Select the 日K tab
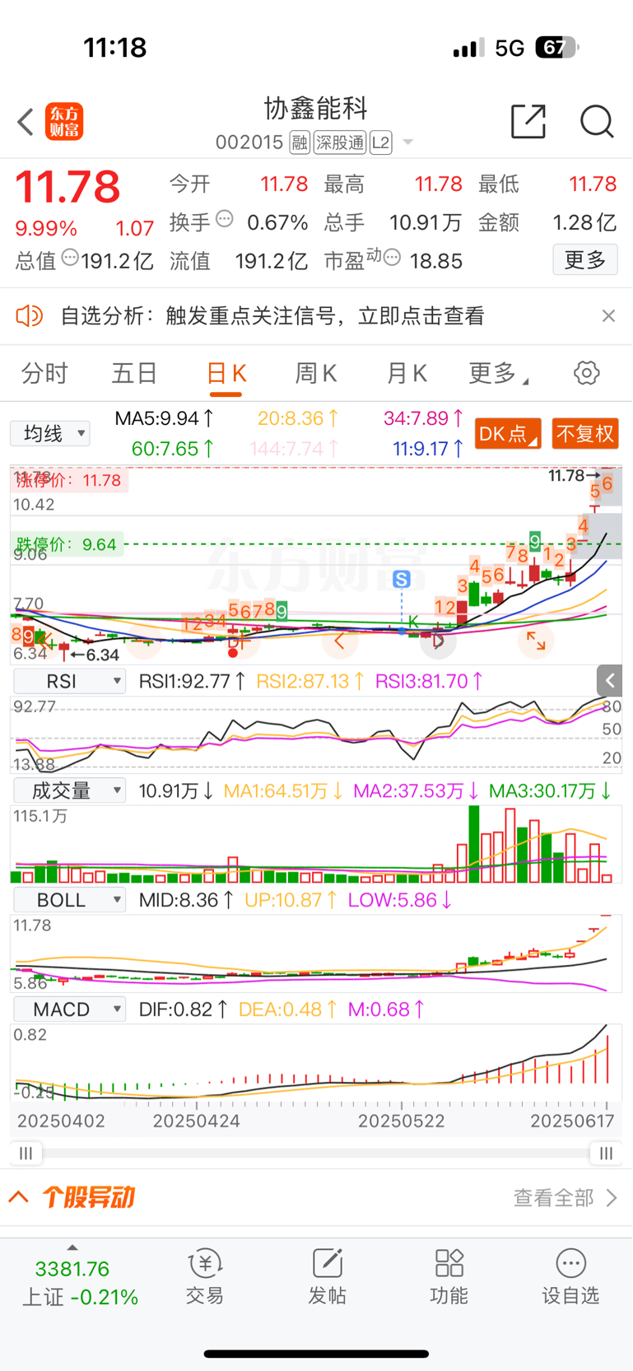Image resolution: width=633 pixels, height=1371 pixels. click(x=226, y=374)
